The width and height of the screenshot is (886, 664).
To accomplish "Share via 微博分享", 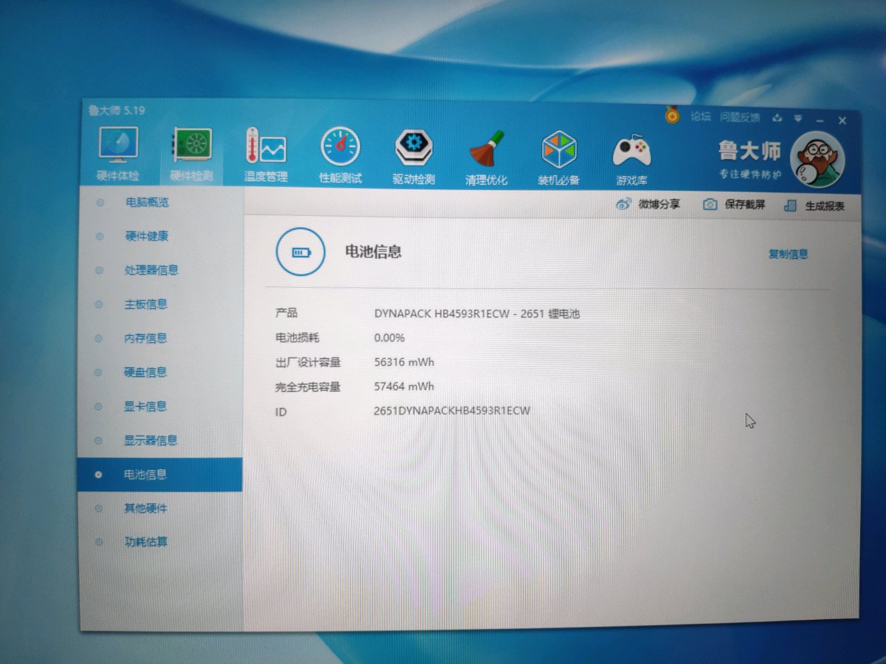I will (648, 204).
